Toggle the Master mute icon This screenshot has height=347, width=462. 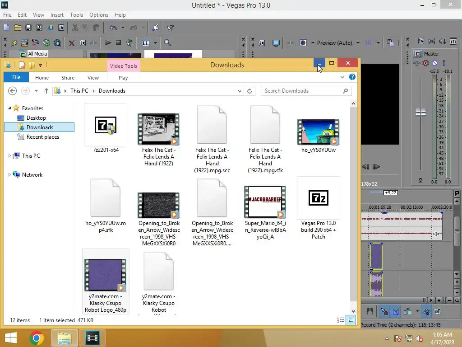[434, 63]
